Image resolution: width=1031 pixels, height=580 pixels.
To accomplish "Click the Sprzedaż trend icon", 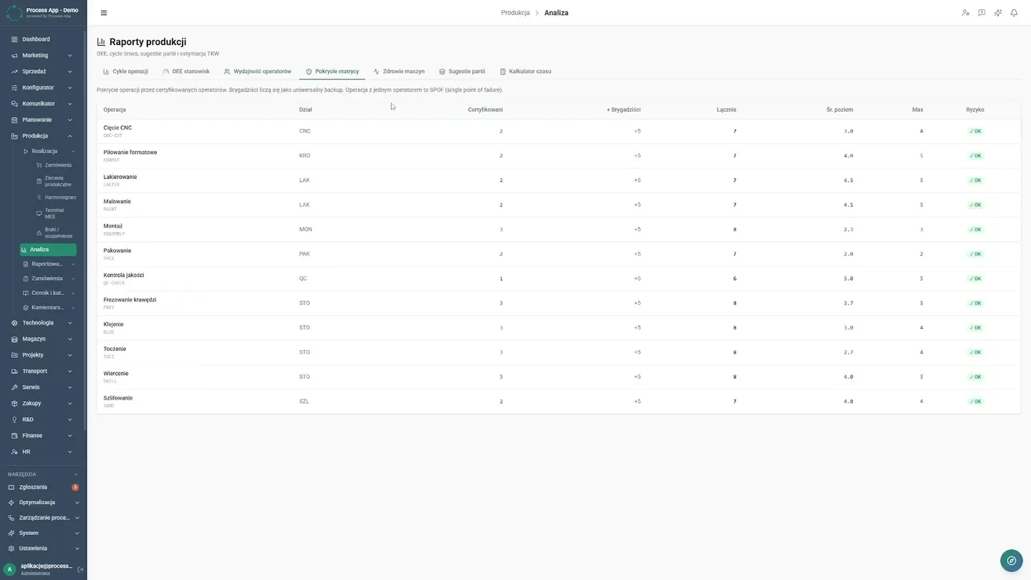I will pyautogui.click(x=14, y=72).
